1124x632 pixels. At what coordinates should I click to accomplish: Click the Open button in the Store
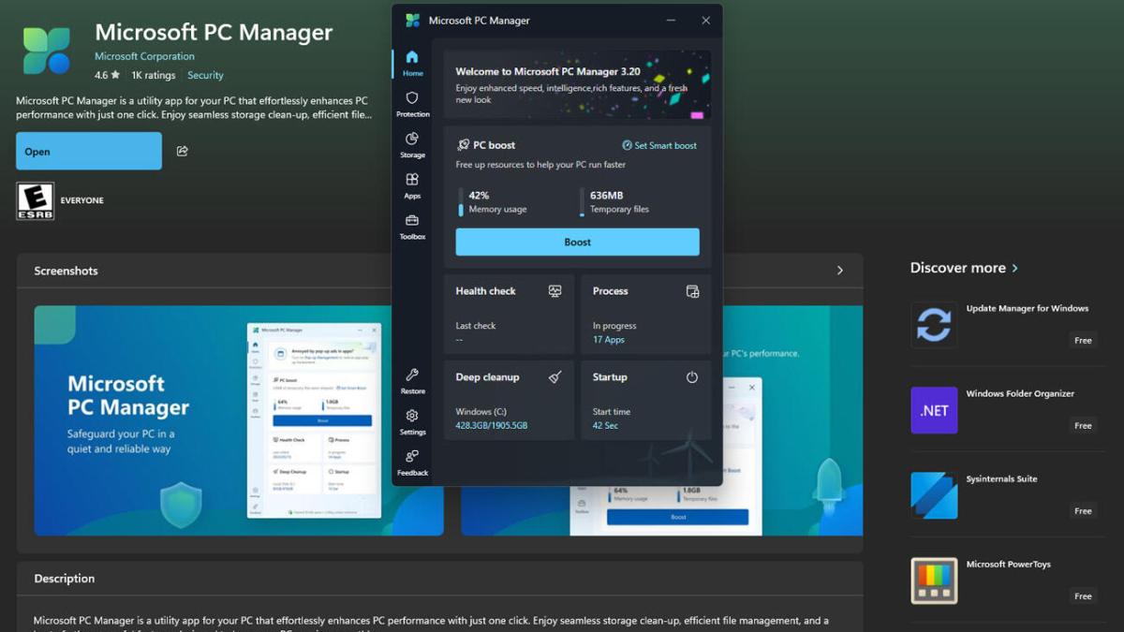coord(89,152)
